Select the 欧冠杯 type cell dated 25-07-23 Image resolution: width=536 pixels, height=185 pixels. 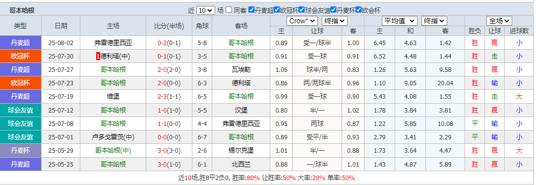click(20, 83)
